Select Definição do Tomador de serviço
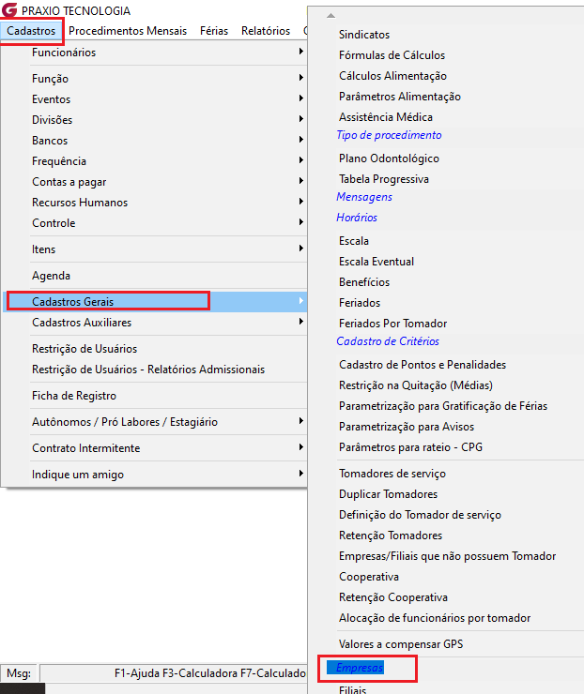 tap(420, 514)
